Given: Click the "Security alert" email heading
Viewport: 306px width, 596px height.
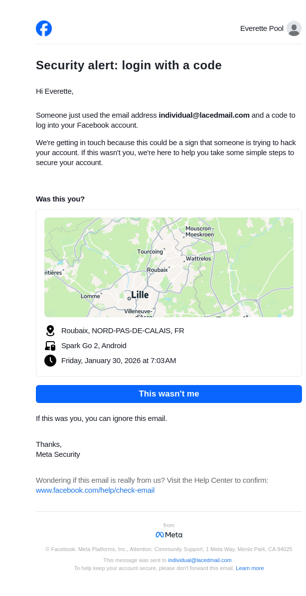Looking at the screenshot, I should pos(129,65).
